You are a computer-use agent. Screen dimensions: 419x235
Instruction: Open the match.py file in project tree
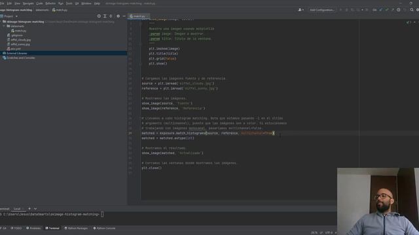(x=20, y=31)
